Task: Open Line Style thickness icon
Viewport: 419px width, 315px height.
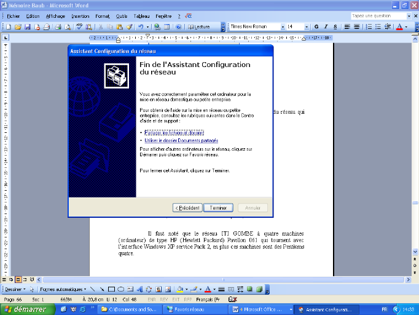Action: coord(221,289)
